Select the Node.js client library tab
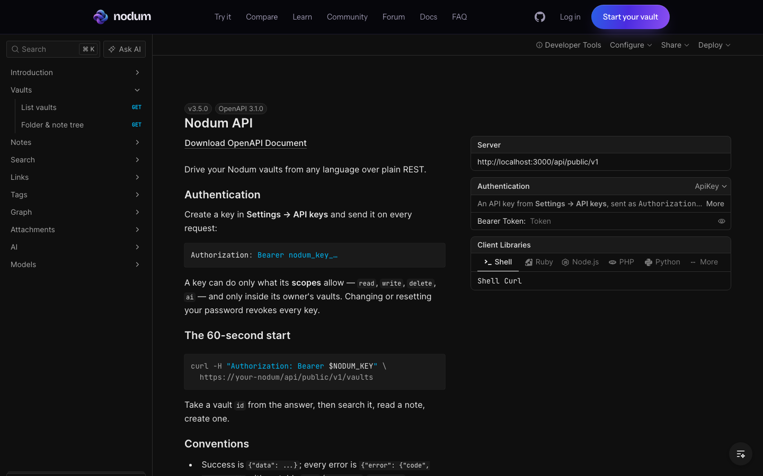Image resolution: width=763 pixels, height=476 pixels. (580, 262)
